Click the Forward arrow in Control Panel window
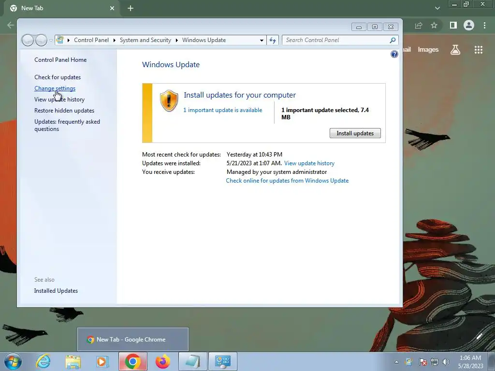The width and height of the screenshot is (495, 371). pos(41,40)
